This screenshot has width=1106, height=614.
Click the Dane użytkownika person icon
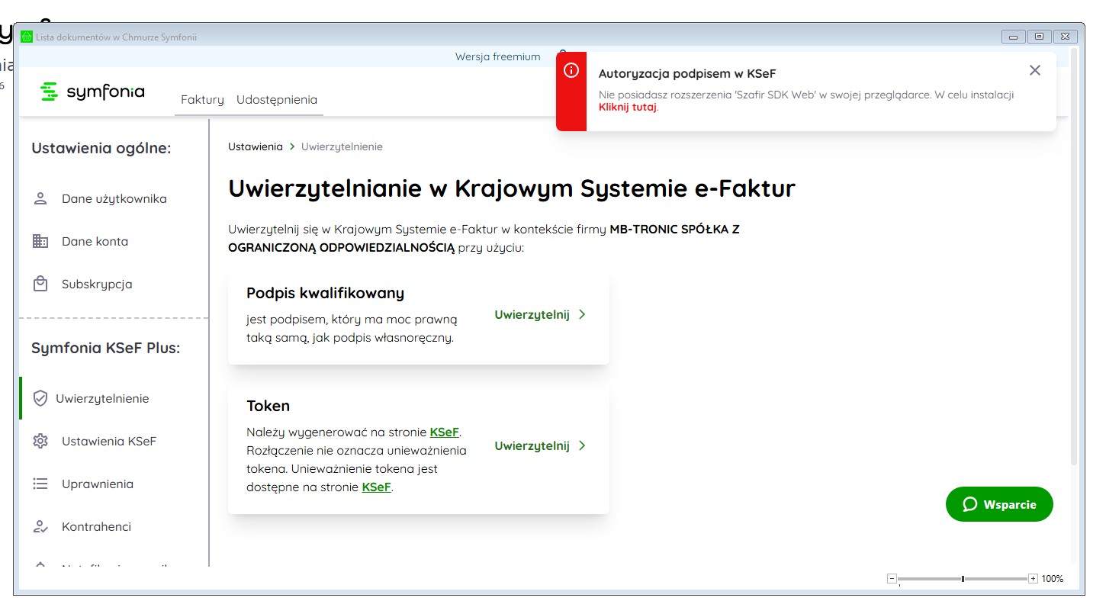pyautogui.click(x=41, y=199)
